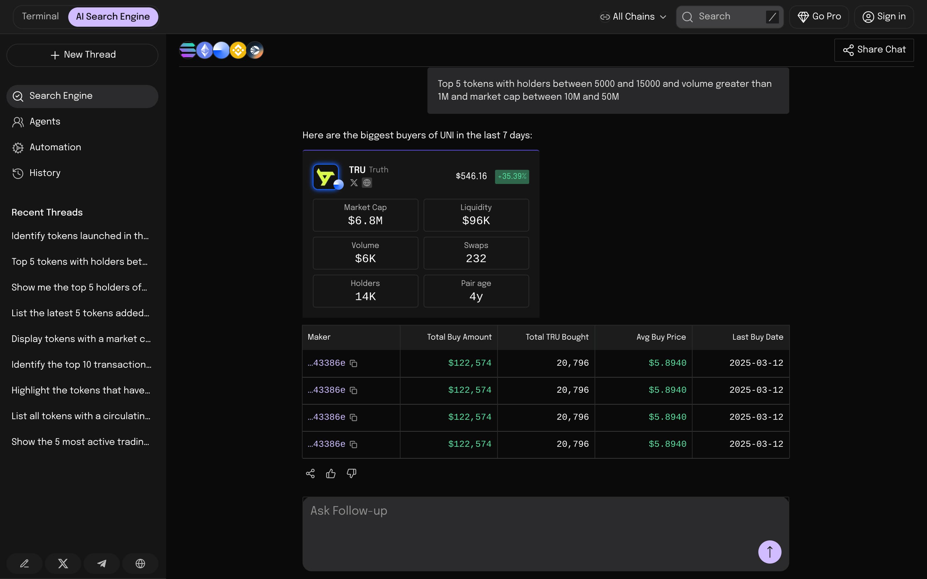The width and height of the screenshot is (927, 579).
Task: Click the Ask Follow-up input box
Action: [x=546, y=534]
